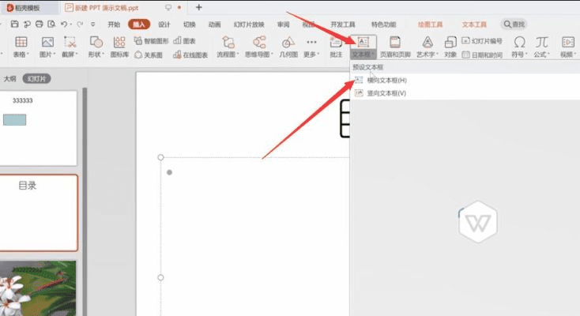Open the 动画 animation tab
The width and height of the screenshot is (580, 316).
coord(214,24)
